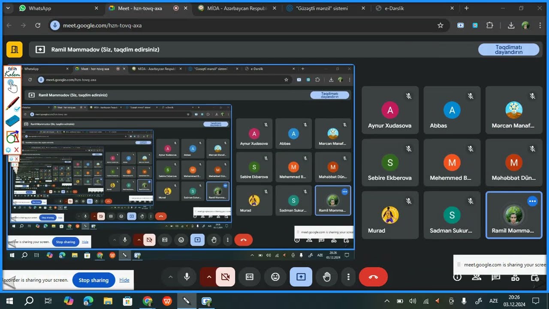Click the large Stop sharing button above the taskbar

[x=94, y=280]
